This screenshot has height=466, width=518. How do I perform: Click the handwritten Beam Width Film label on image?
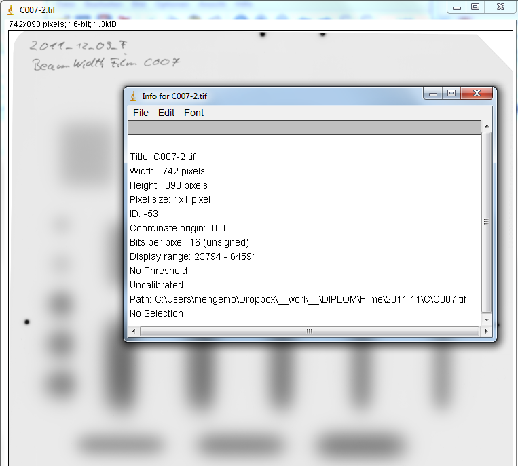point(105,64)
